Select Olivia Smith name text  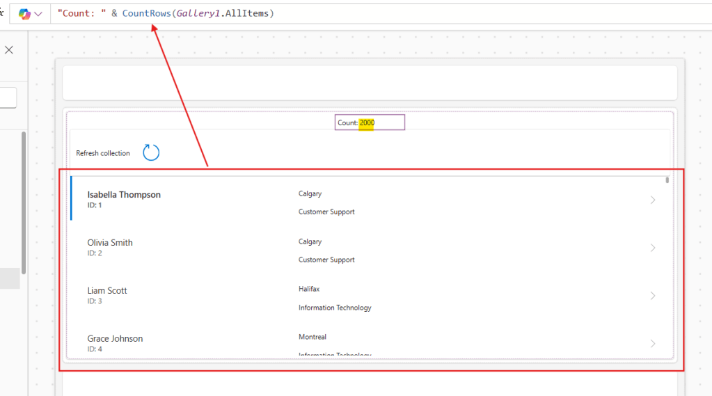(110, 242)
